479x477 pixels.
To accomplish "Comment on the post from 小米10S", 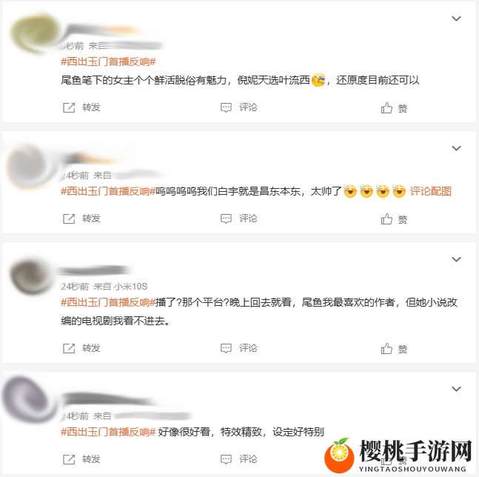I will click(x=226, y=348).
